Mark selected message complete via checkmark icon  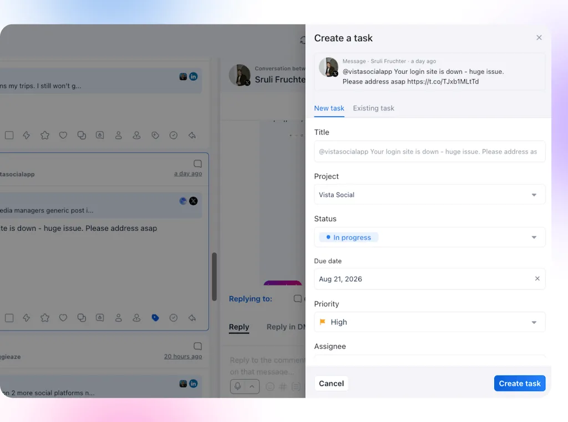pyautogui.click(x=174, y=318)
